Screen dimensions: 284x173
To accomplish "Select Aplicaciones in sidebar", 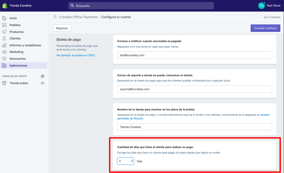I will coord(24,65).
